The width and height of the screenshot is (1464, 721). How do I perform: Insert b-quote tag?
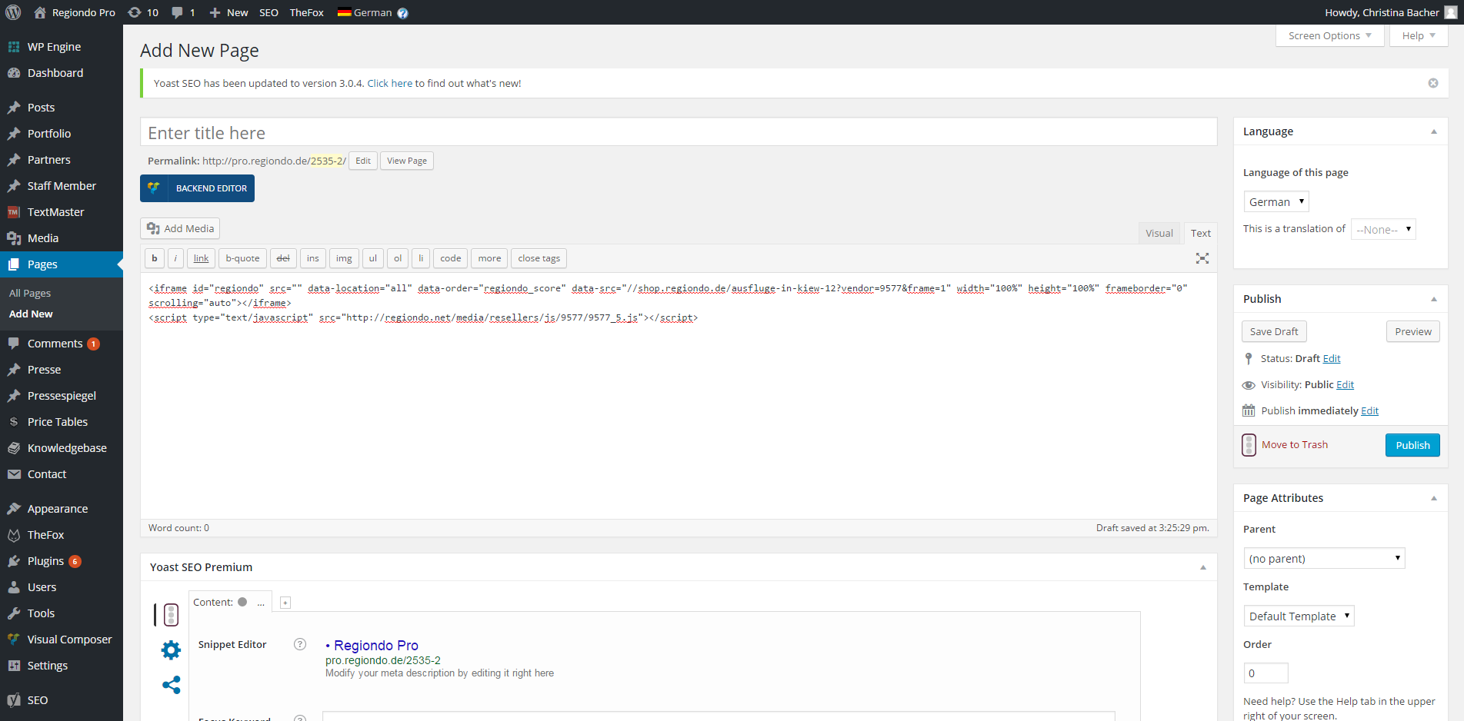[242, 258]
